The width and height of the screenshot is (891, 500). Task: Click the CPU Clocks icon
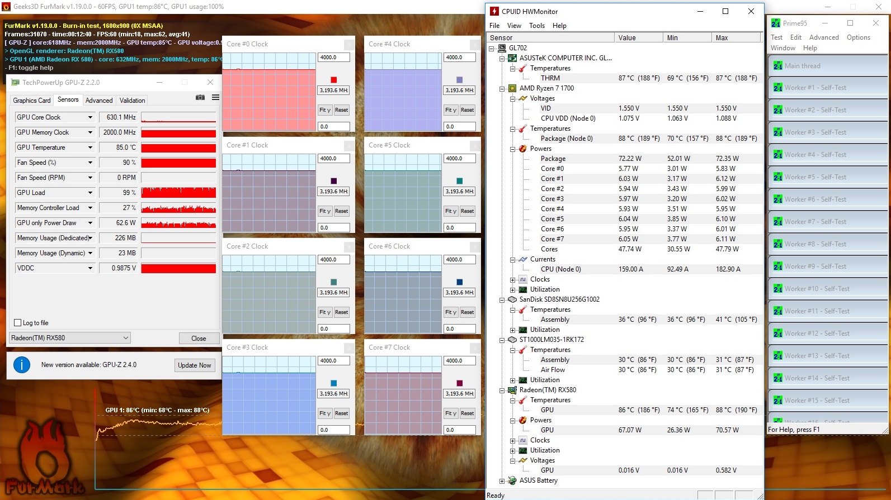tap(523, 279)
